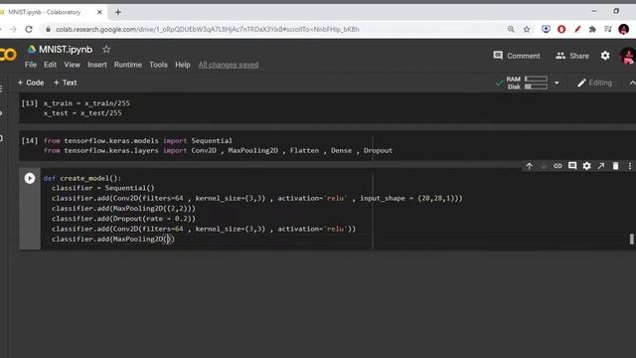Go forward in browser history
The height and width of the screenshot is (358, 636).
(x=13, y=29)
